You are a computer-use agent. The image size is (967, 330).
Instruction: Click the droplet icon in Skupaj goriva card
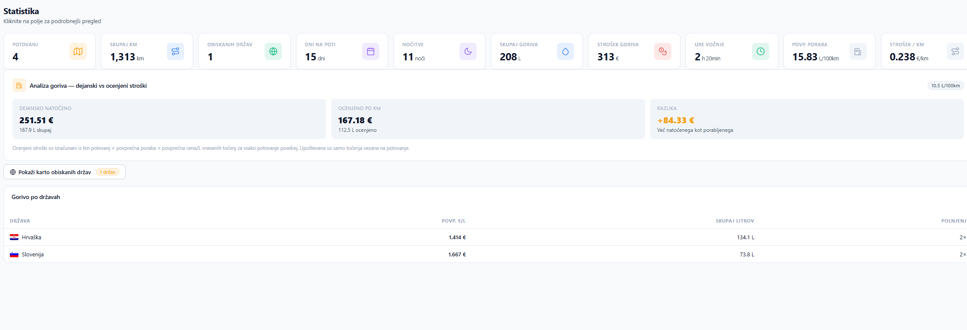[565, 51]
